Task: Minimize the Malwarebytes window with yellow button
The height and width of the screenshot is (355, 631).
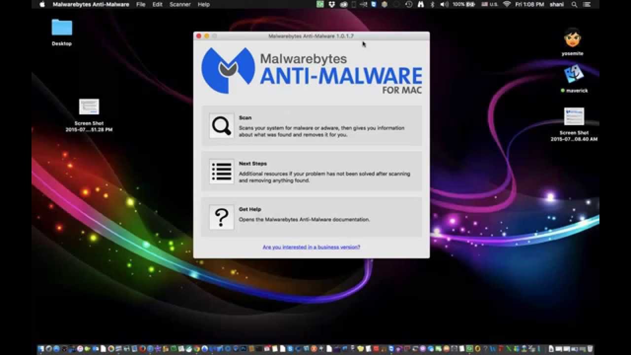Action: coord(207,36)
